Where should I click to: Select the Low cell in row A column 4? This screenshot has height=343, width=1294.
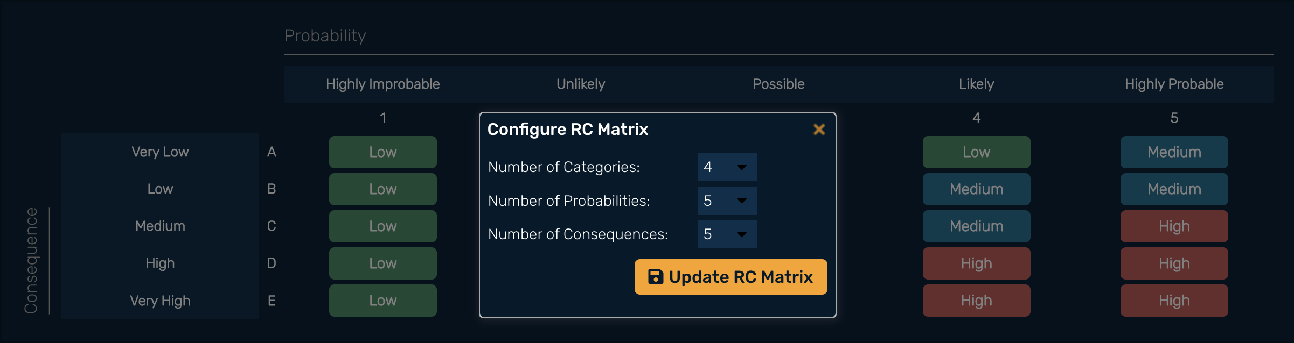click(976, 152)
